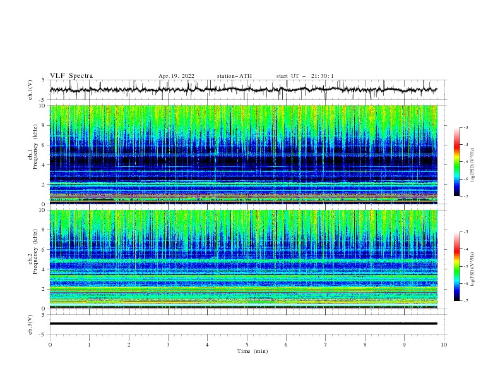The height and width of the screenshot is (387, 500).
Task: Click the "-3" tick on ch.1 colorbar
Action: tap(466, 127)
